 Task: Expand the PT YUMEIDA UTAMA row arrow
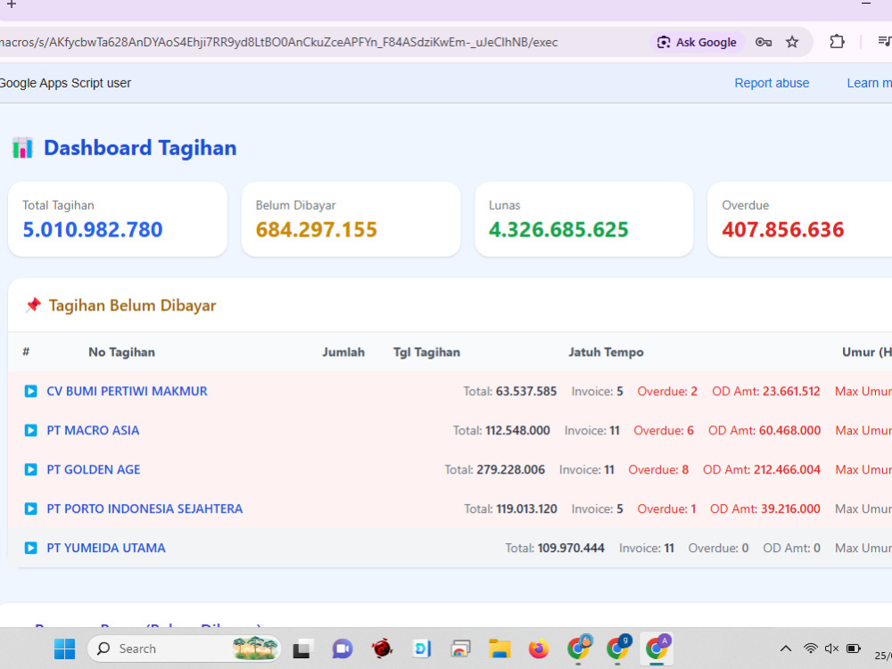tap(30, 549)
